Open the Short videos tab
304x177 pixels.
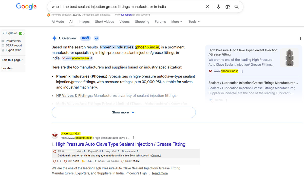click(104, 22)
